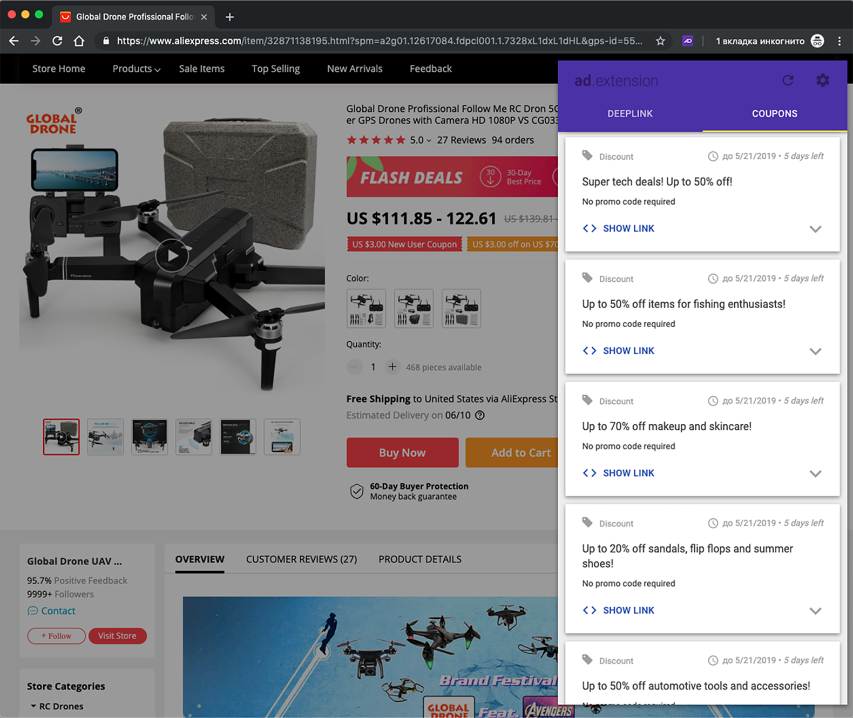853x718 pixels.
Task: Select the fourth product thumbnail
Action: [194, 437]
